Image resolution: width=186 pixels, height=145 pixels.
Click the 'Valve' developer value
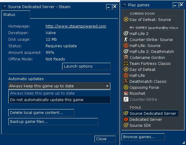pos(51,33)
